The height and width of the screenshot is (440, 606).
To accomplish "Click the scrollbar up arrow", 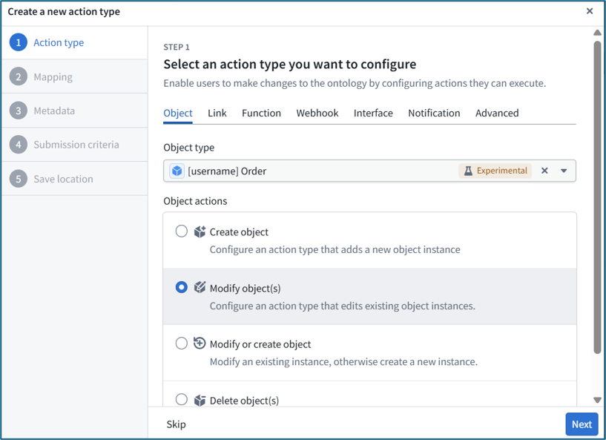I will pyautogui.click(x=598, y=33).
